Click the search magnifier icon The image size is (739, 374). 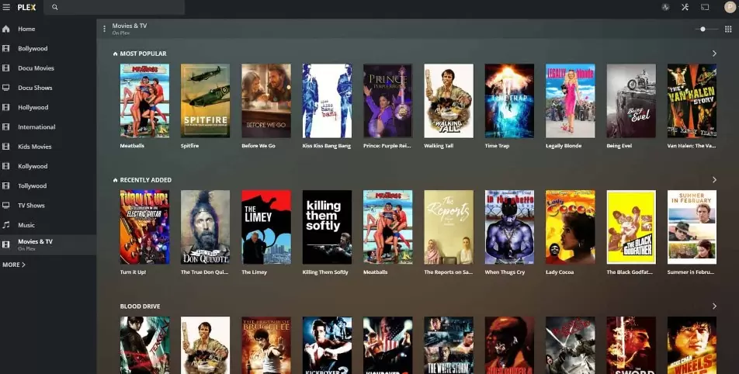[x=54, y=7]
